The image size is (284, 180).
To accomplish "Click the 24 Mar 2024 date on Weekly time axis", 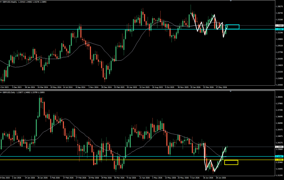I will coord(43,87).
